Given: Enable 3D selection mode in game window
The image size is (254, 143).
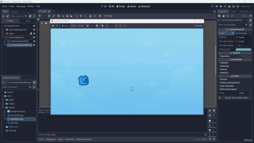Looking at the screenshot, I should click(x=81, y=25).
